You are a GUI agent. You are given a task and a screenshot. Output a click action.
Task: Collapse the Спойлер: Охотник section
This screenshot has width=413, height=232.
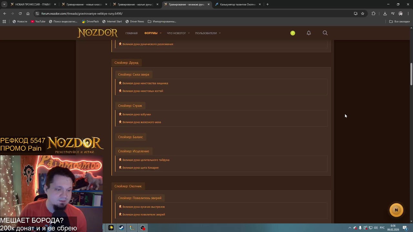(x=128, y=186)
